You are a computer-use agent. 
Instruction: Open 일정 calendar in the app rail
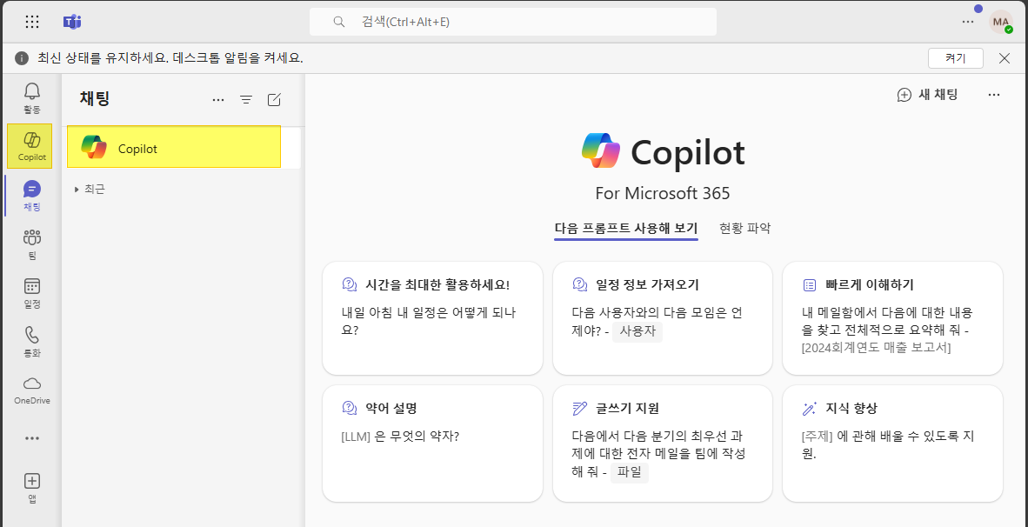[x=32, y=293]
